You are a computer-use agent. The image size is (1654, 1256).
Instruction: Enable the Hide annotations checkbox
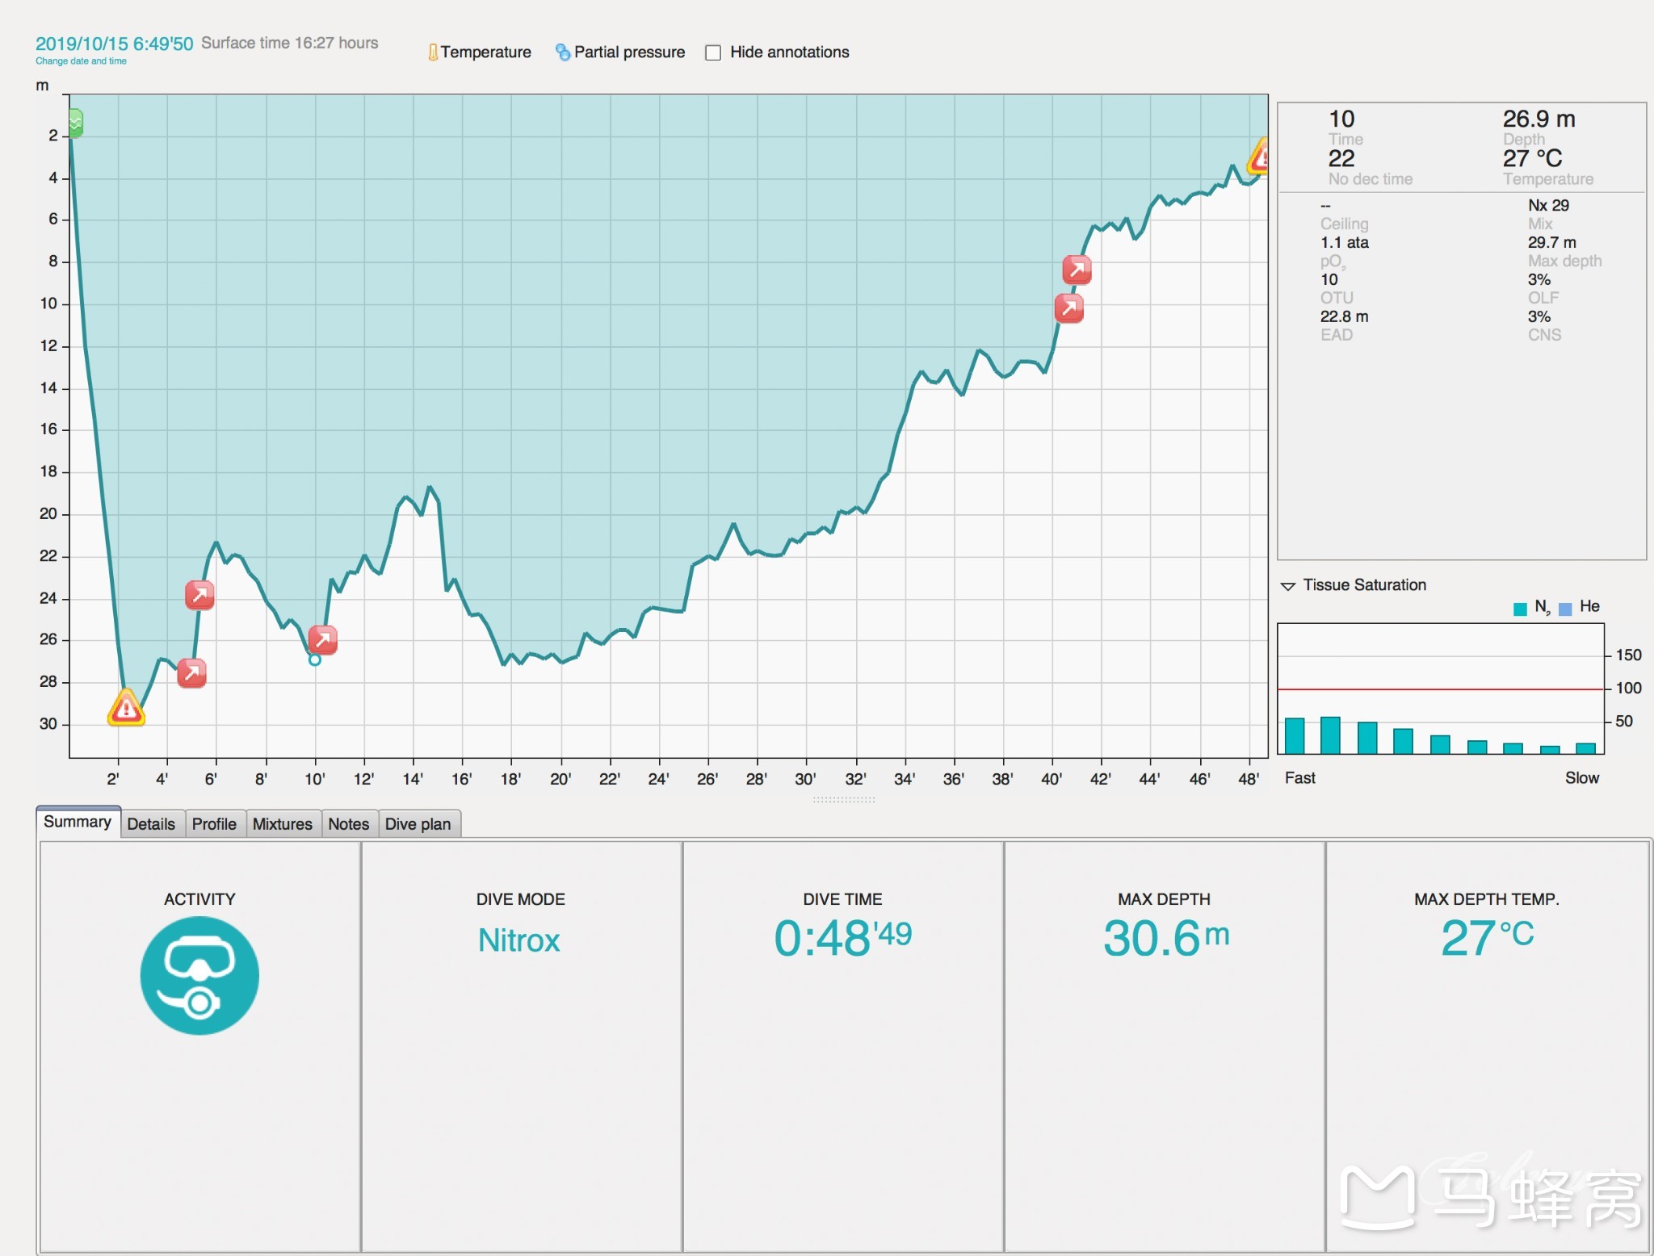point(713,52)
